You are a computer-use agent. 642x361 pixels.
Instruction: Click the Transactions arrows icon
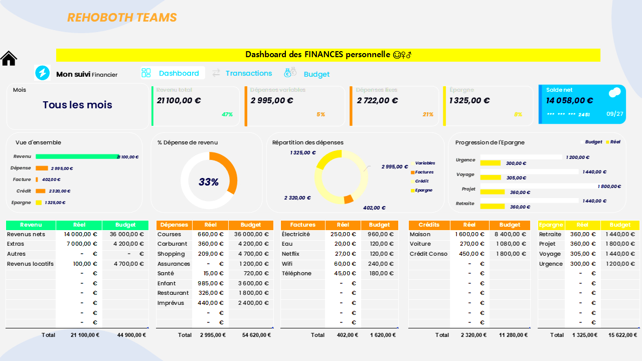coord(216,73)
